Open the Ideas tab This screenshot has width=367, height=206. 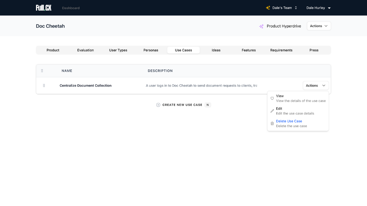click(x=216, y=50)
